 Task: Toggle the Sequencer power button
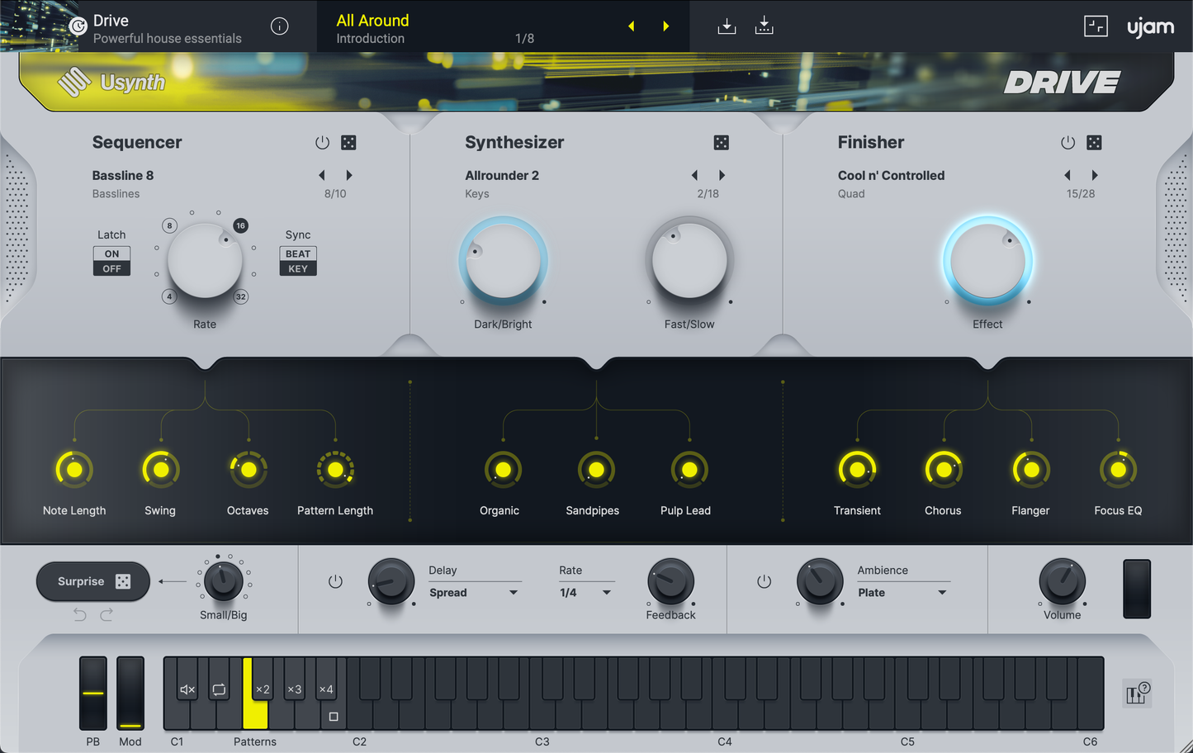pyautogui.click(x=322, y=143)
